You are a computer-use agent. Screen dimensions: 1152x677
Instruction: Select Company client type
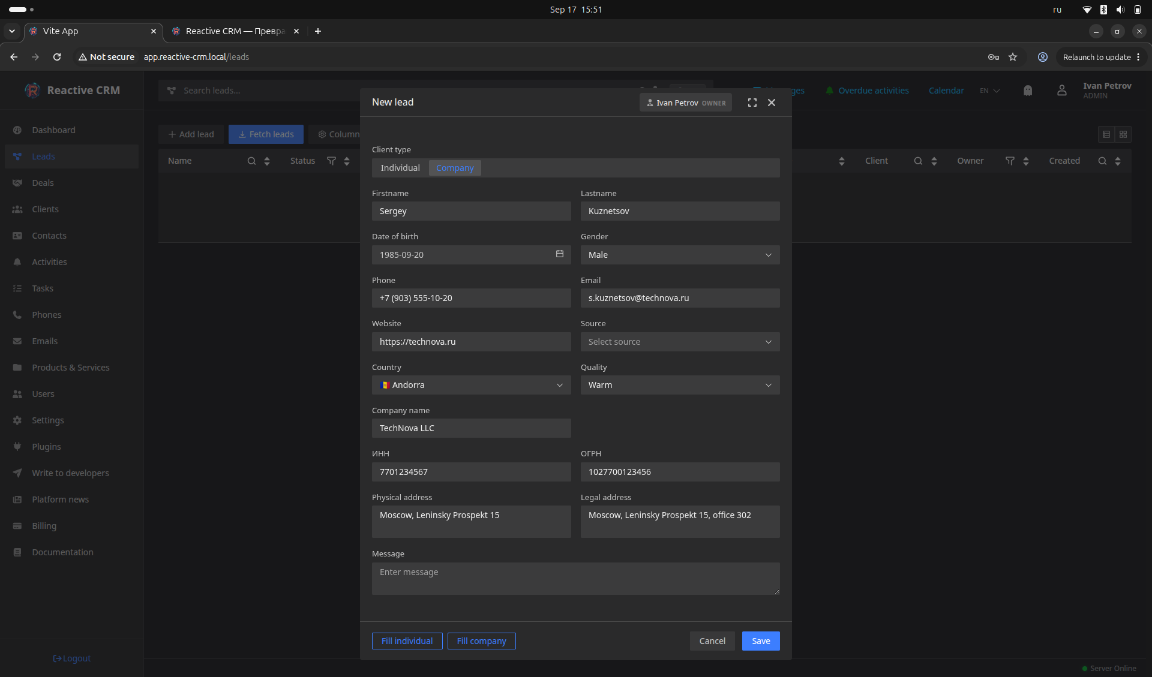coord(455,168)
